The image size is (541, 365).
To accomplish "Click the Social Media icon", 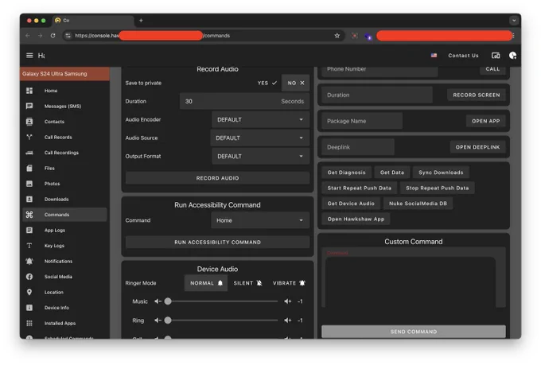I will coord(29,277).
